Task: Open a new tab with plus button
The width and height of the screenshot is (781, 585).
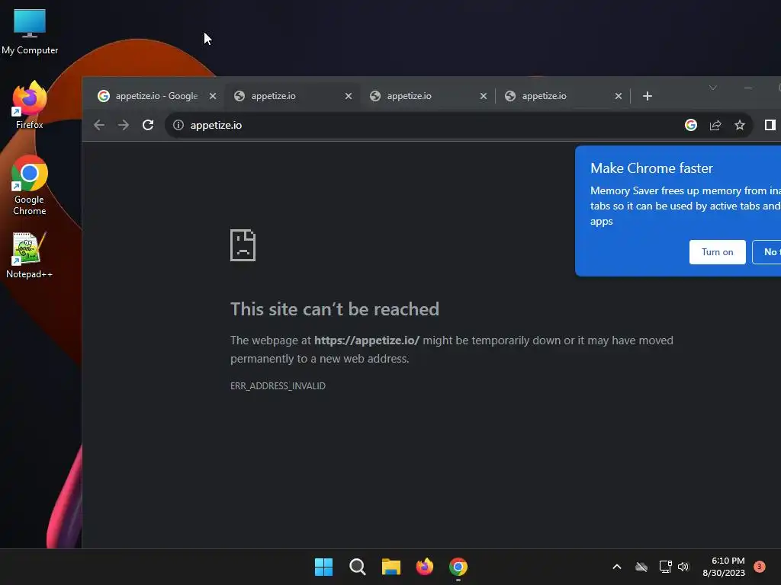Action: (647, 96)
